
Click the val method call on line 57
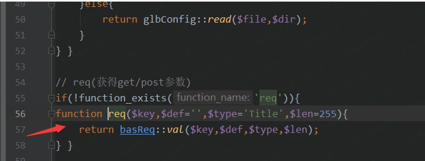pos(175,130)
